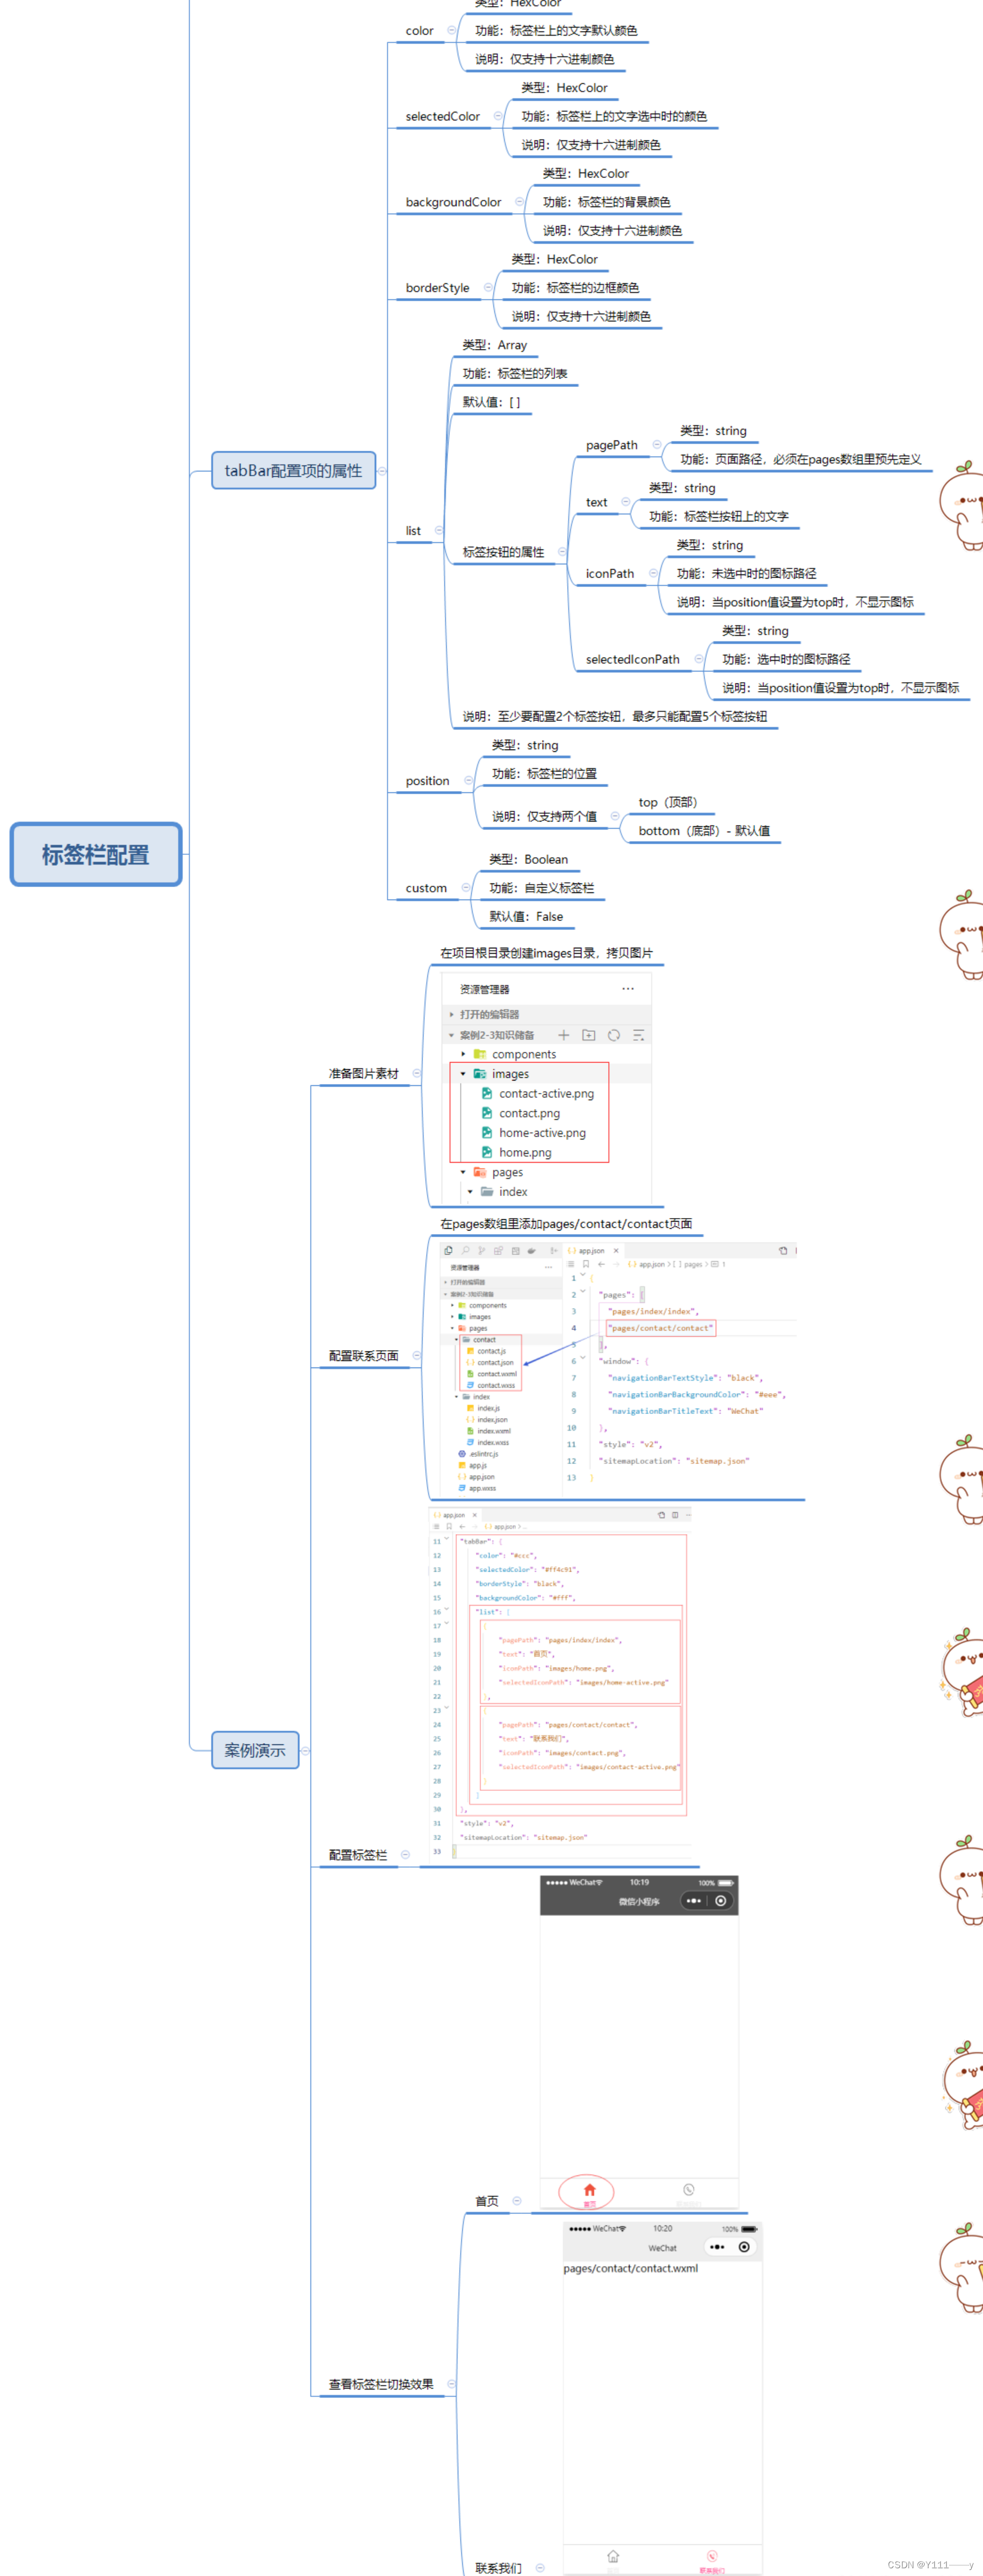983x2576 pixels.
Task: Tap the red home icon in the first simulator's tab bar
Action: pos(589,2190)
